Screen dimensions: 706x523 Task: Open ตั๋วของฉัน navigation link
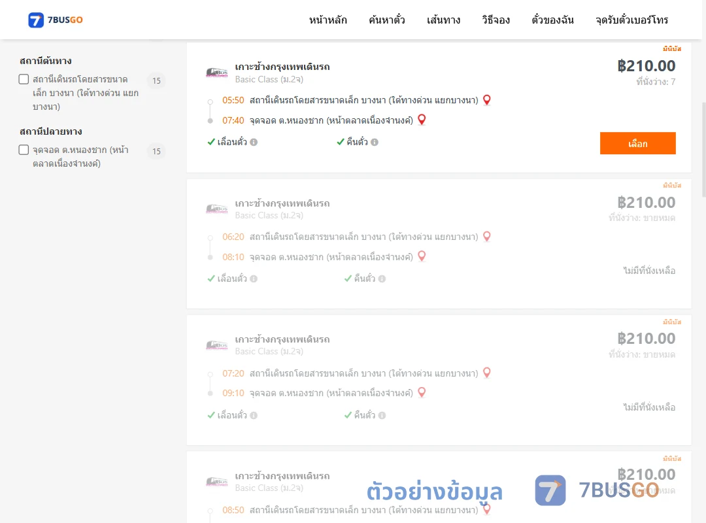point(552,20)
